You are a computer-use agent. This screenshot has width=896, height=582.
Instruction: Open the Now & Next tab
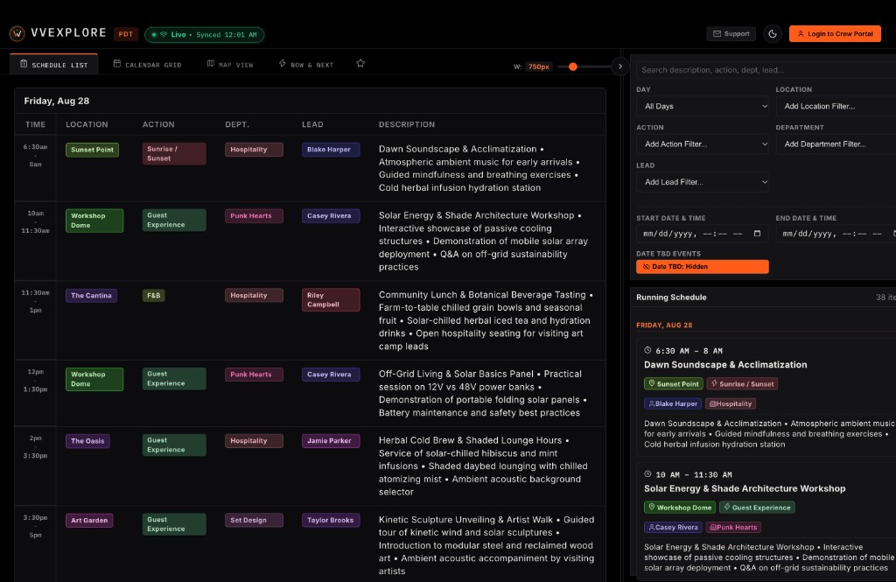pos(306,65)
